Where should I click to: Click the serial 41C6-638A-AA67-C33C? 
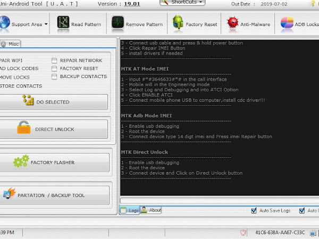[280, 233]
